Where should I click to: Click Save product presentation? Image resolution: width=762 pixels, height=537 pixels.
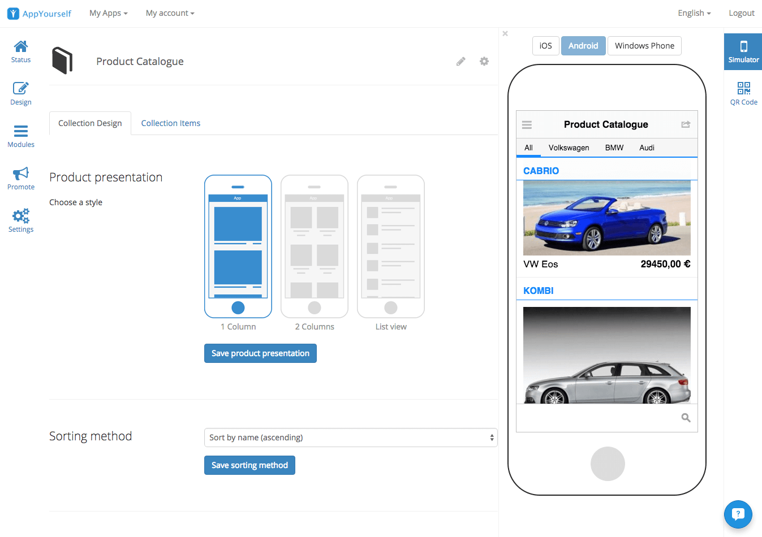(260, 353)
